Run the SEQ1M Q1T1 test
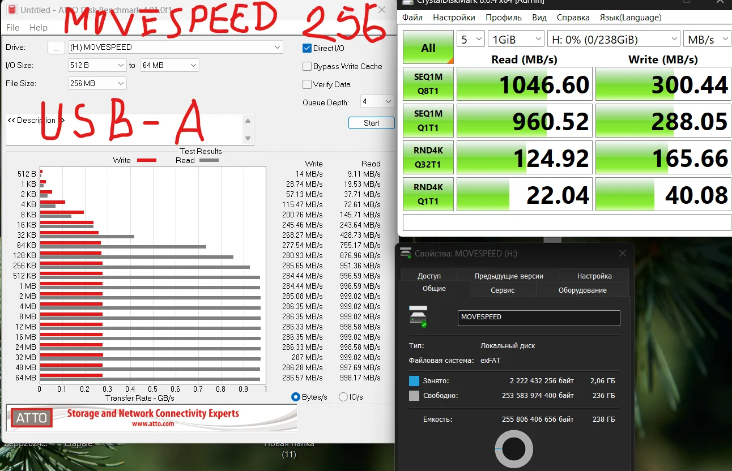This screenshot has height=471, width=732. tap(428, 121)
